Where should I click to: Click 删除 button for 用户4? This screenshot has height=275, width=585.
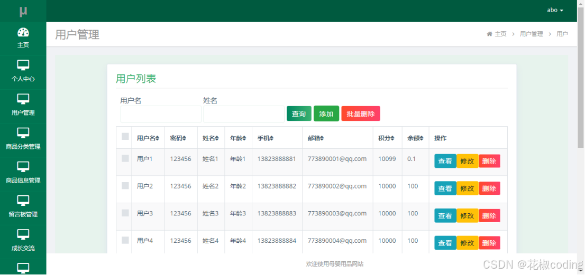pos(489,243)
